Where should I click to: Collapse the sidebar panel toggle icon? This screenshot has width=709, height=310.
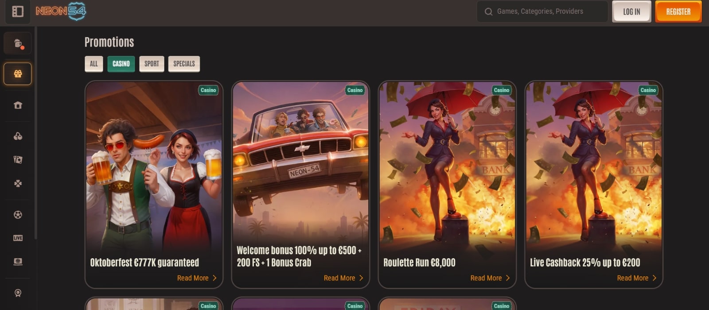(x=18, y=12)
